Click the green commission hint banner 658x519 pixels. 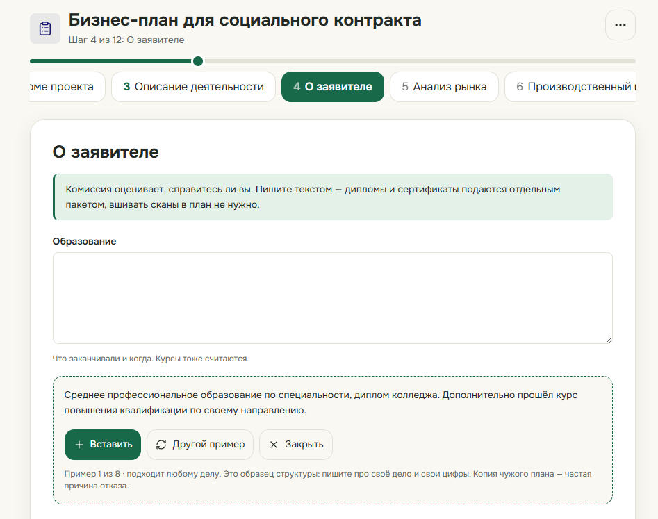(x=333, y=197)
